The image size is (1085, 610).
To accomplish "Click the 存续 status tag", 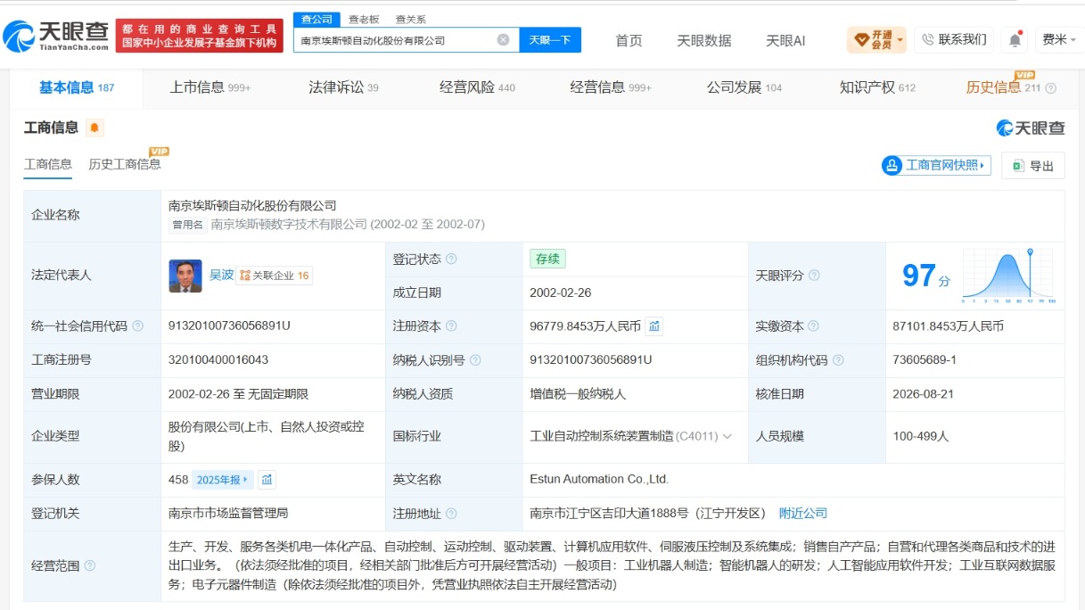I will coord(547,260).
